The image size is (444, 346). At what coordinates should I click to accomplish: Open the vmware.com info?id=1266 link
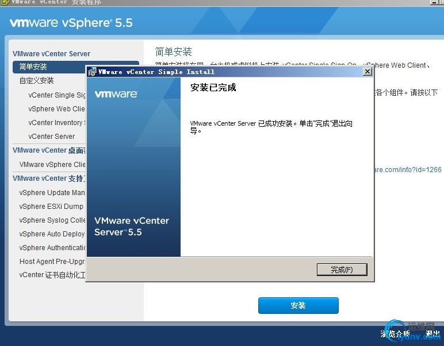pos(408,169)
